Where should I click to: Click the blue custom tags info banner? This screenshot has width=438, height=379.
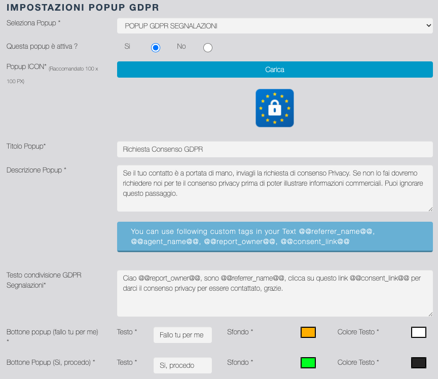[x=275, y=236]
